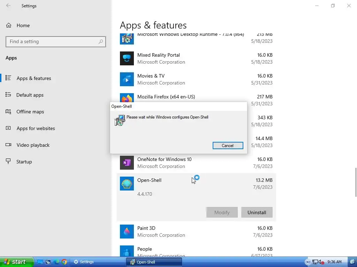Click the Paint 3D app icon
Viewport: 357px width, 267px height.
[127, 231]
